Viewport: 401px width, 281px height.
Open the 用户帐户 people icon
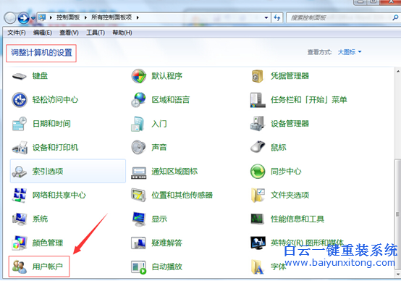[x=19, y=267]
